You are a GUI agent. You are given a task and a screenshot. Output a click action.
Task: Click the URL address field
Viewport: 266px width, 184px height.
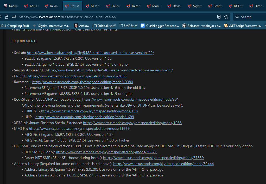click(115, 17)
